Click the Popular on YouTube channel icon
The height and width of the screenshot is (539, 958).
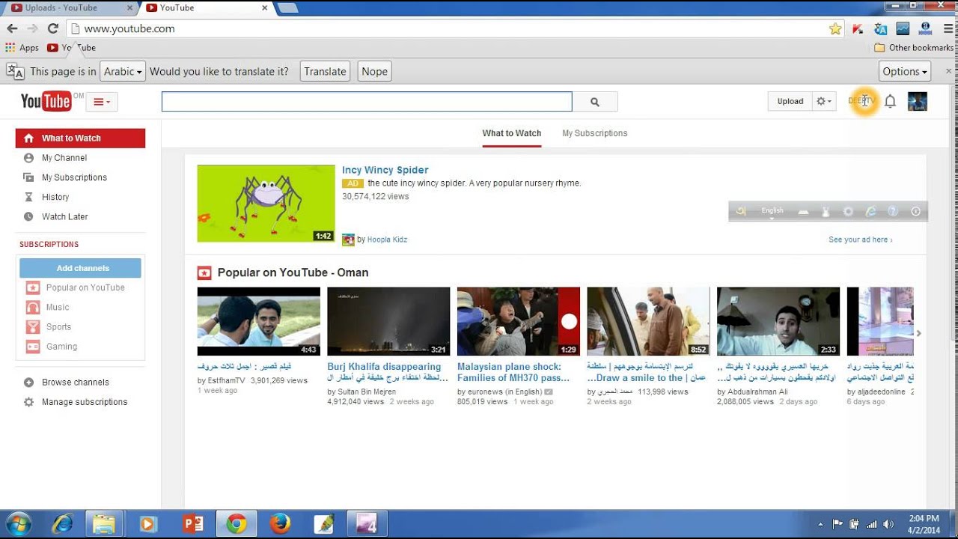click(33, 287)
